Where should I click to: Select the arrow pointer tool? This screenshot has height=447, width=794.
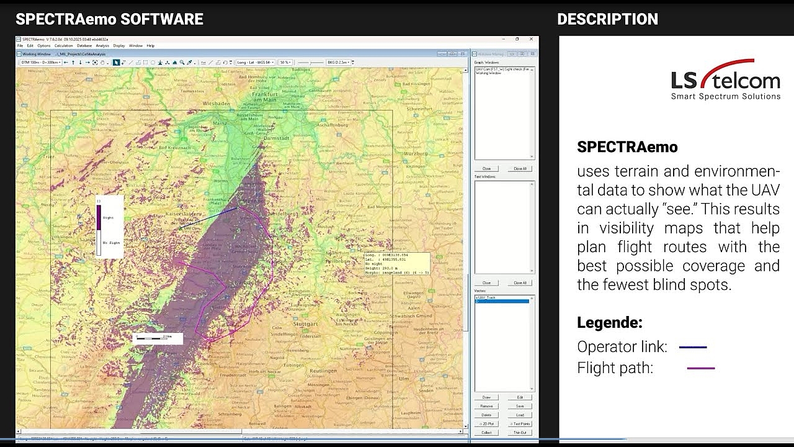click(115, 62)
